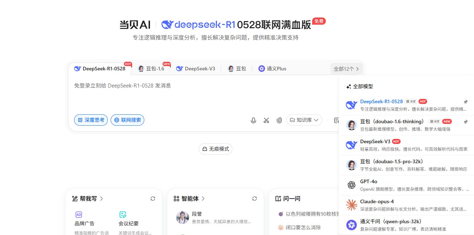The height and width of the screenshot is (235, 474).
Task: Click the grid icon next to 智能体
Action: pos(176,199)
